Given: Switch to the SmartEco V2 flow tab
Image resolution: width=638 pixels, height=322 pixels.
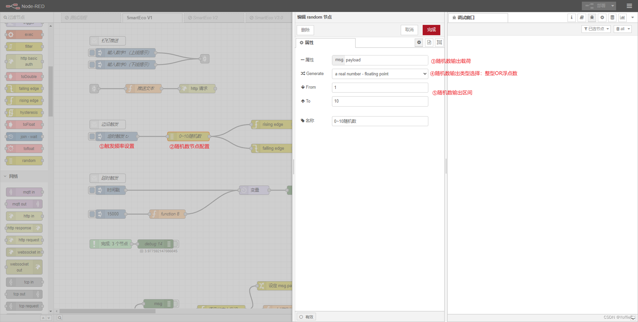Looking at the screenshot, I should click(x=214, y=18).
